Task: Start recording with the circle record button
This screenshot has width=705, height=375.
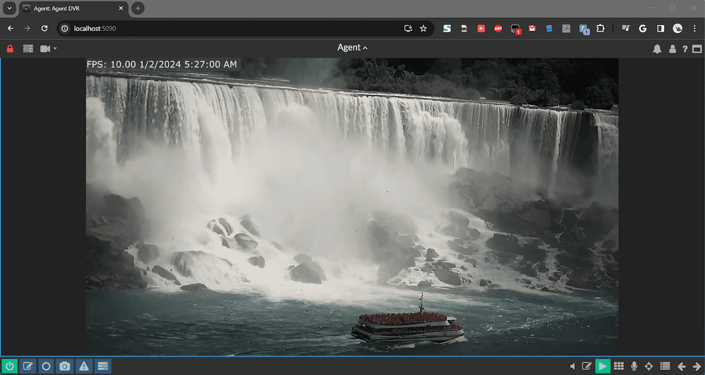Action: (x=46, y=366)
